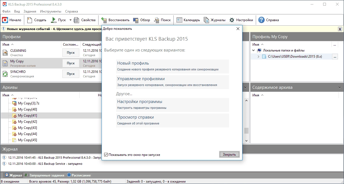This screenshot has width=344, height=184.
Task: Click the Начало home toolbar icon
Action: point(5,20)
